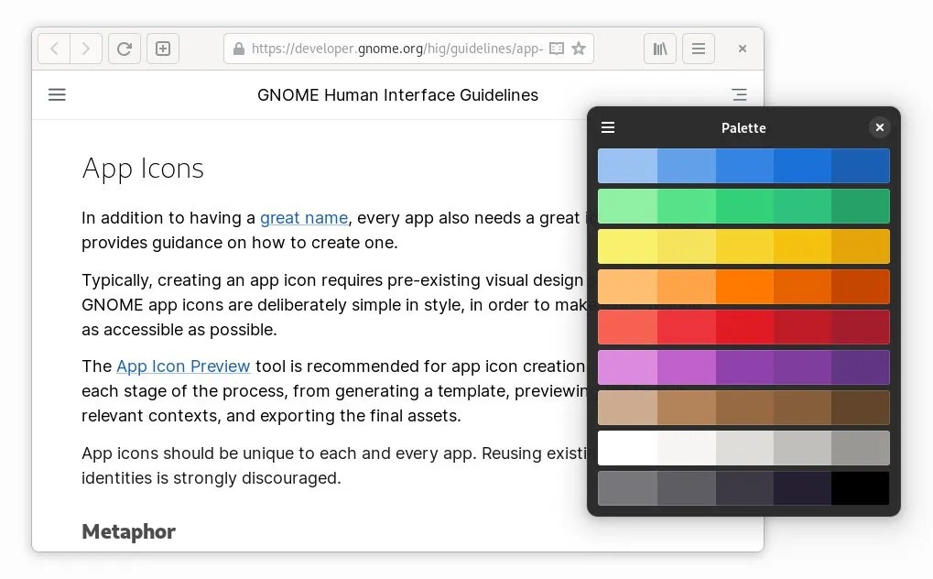Open the "App Icon Preview" link

click(183, 366)
